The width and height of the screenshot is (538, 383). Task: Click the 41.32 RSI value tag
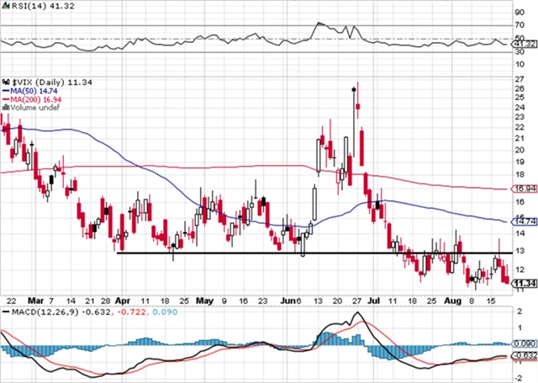coord(525,42)
